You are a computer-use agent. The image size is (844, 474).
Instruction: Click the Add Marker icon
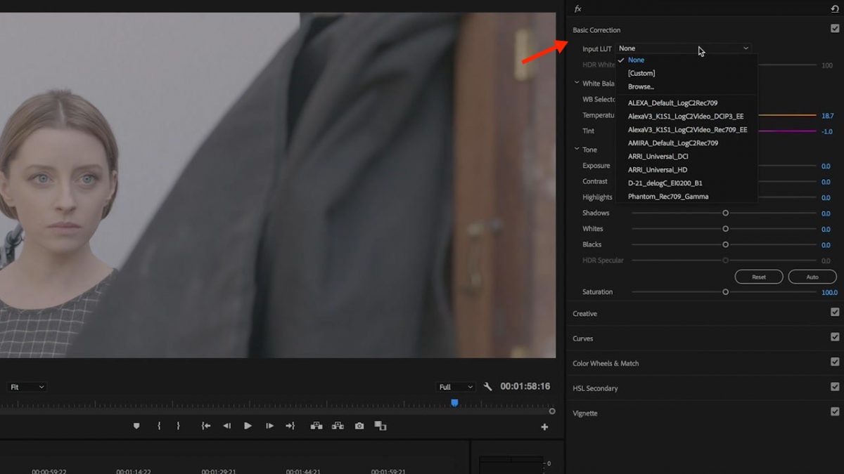136,426
